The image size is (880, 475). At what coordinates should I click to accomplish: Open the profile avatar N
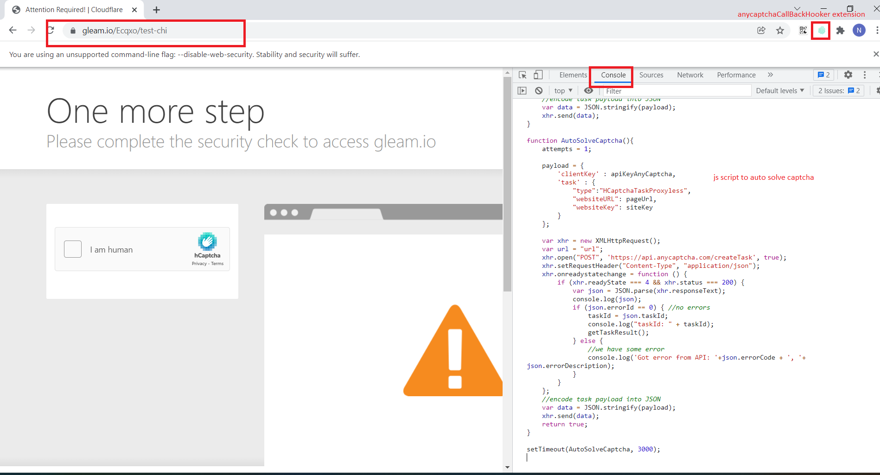(x=859, y=31)
